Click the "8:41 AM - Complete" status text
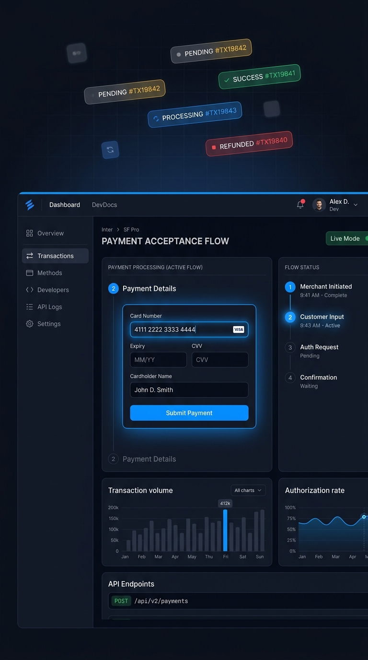 click(323, 295)
